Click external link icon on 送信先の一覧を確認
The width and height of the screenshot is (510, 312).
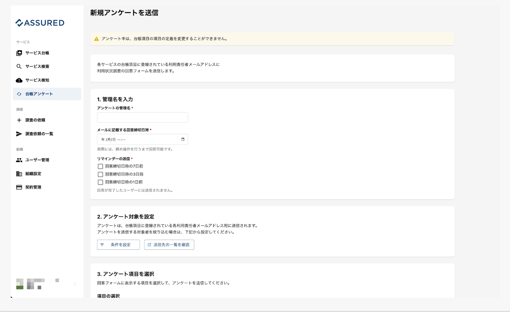(149, 245)
